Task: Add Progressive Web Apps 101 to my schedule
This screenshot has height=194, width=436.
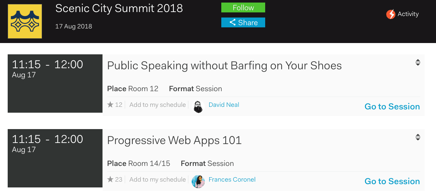Action: coord(158,179)
